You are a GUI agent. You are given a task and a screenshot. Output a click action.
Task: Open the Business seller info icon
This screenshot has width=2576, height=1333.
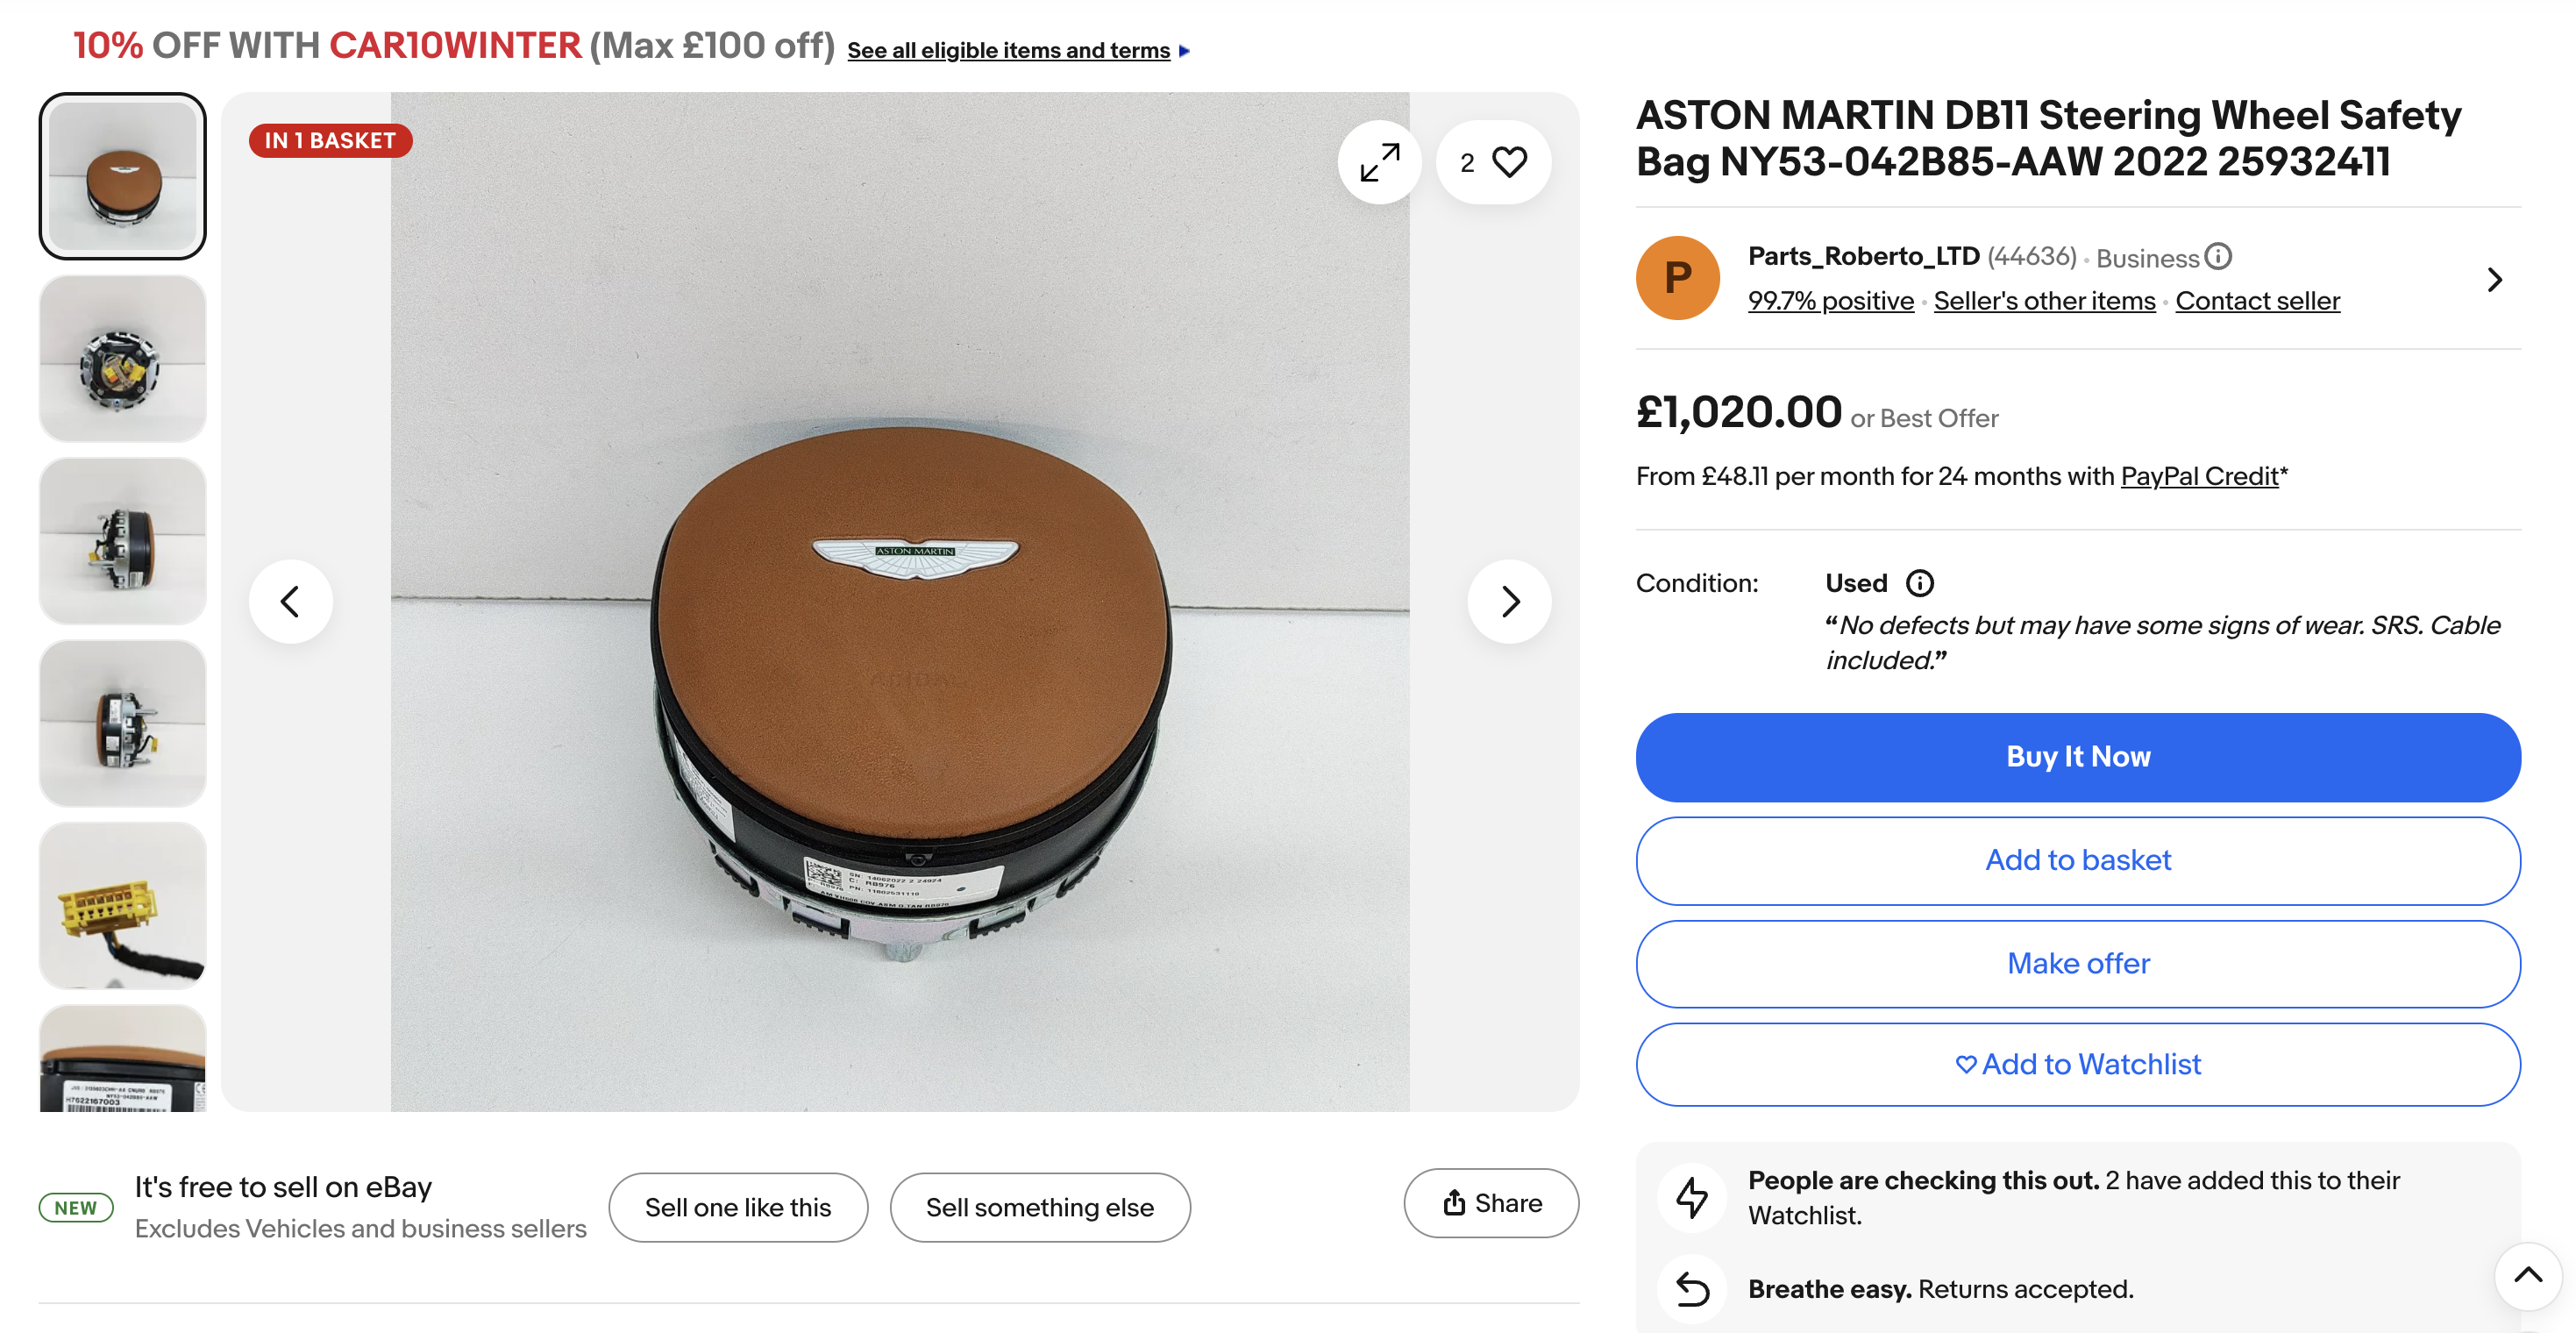click(2218, 257)
